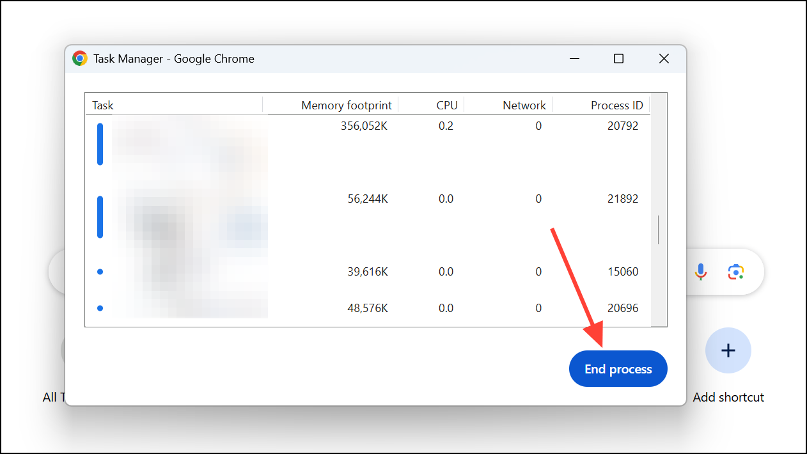Select the process with ID 15060
Image resolution: width=807 pixels, height=454 pixels.
(x=622, y=272)
